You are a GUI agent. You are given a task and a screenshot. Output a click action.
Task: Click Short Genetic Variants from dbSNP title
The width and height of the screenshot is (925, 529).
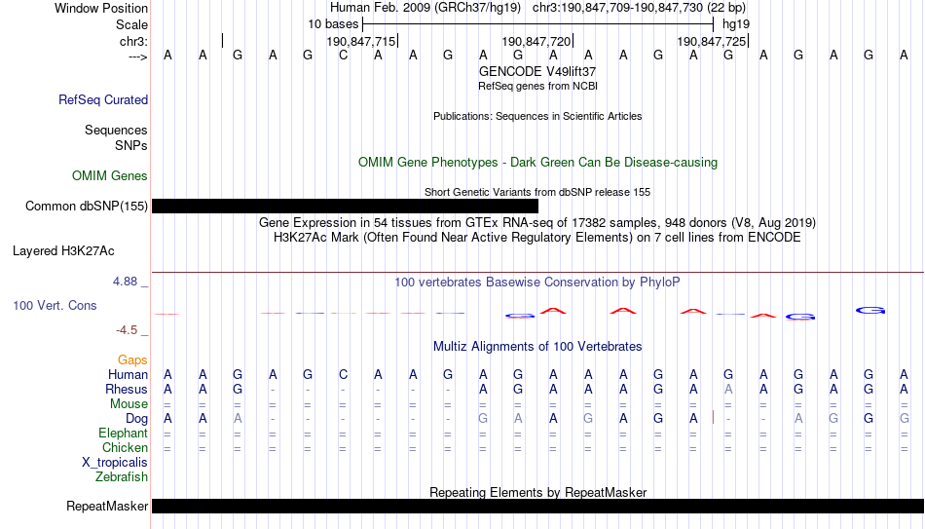[537, 192]
